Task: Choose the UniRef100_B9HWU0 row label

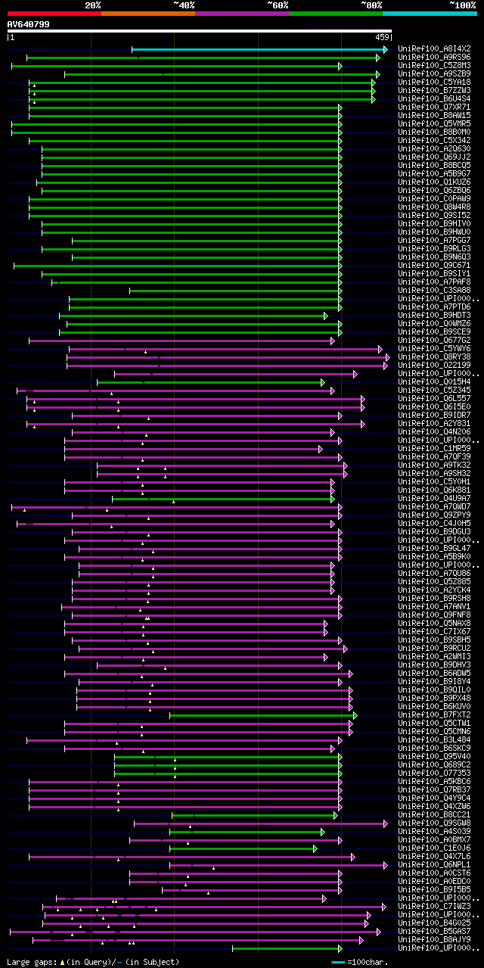Action: [x=434, y=232]
